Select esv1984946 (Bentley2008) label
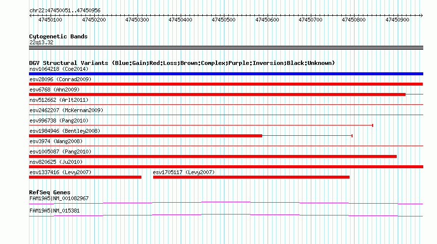Viewport: 437px width, 244px height. [65, 131]
